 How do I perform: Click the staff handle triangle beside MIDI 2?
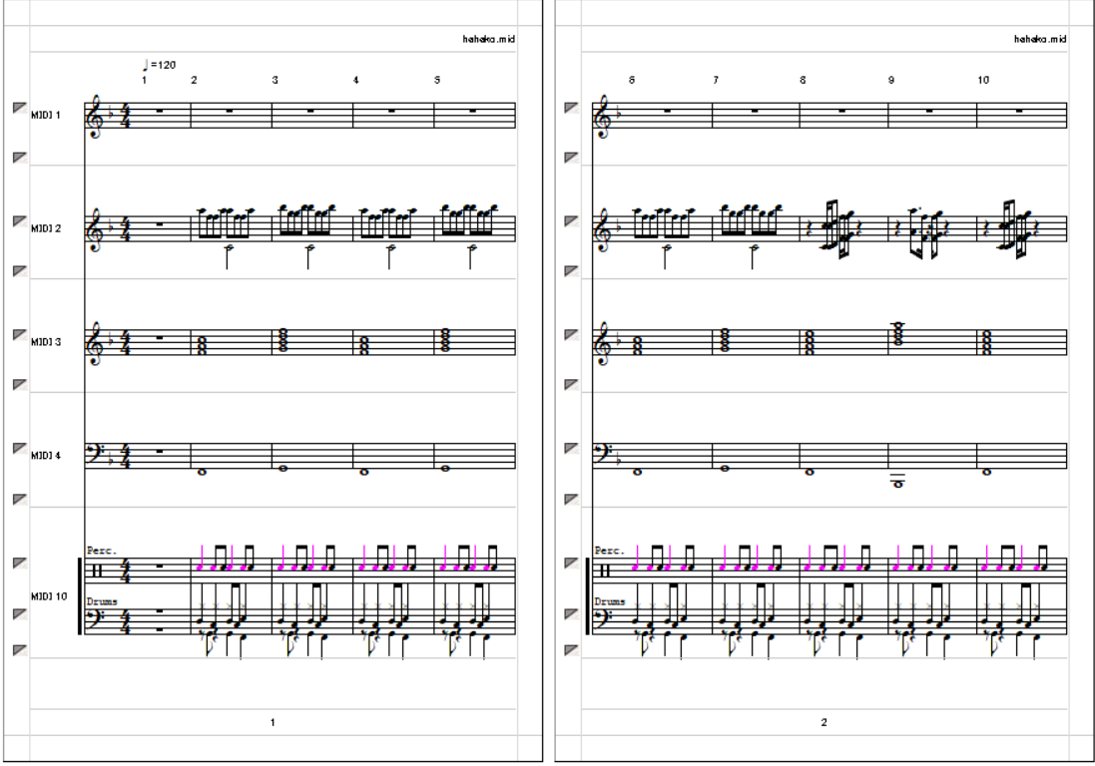point(20,221)
